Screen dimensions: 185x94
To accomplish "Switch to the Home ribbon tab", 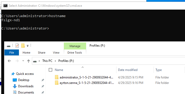I will [26, 53].
